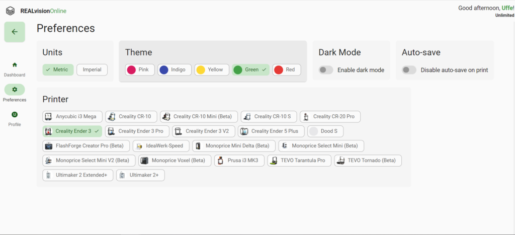Image resolution: width=515 pixels, height=235 pixels.
Task: Click the Anycubic i3 Mega printer icon
Action: [49, 116]
